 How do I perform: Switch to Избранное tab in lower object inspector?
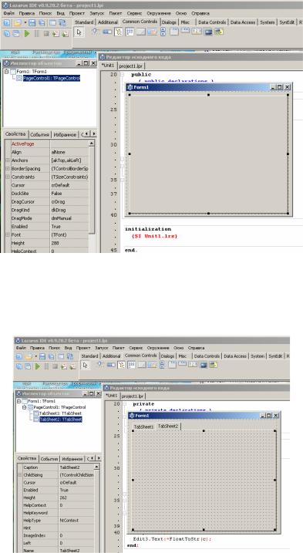[72, 459]
